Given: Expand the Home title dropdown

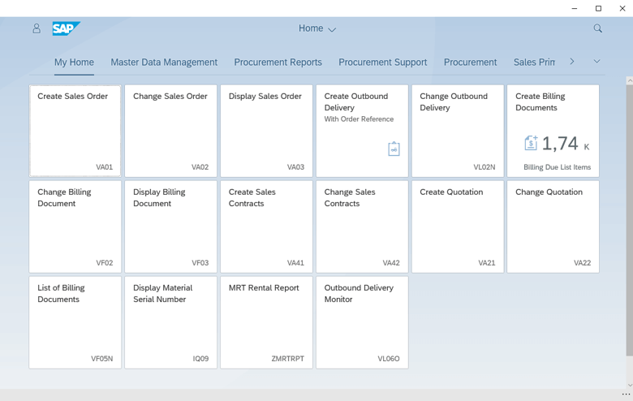Looking at the screenshot, I should tap(317, 28).
